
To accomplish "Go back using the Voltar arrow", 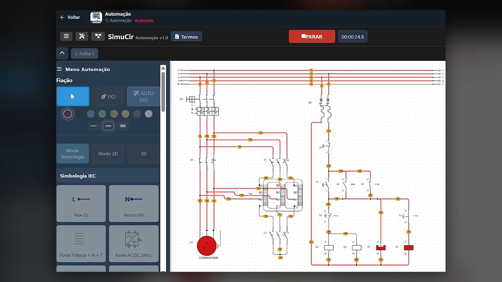I will point(70,17).
